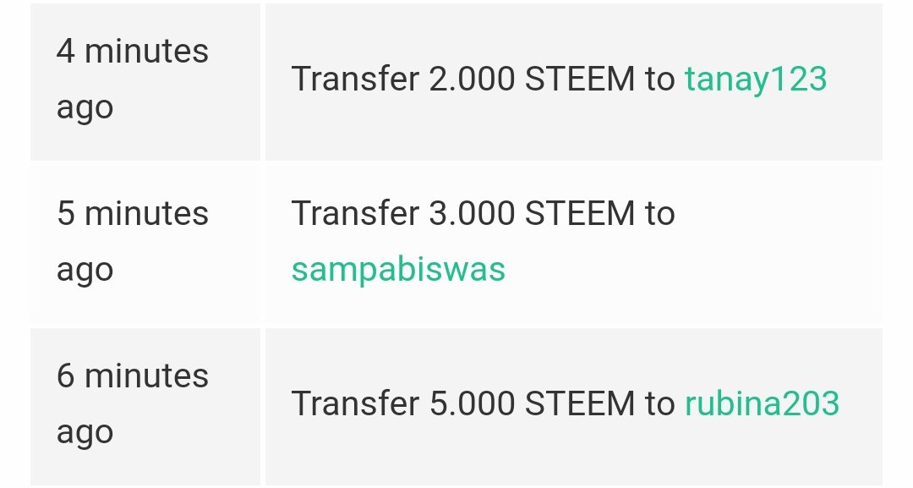This screenshot has width=913, height=488.
Task: Click the "6 minutes" timestamp text
Action: pyautogui.click(x=133, y=376)
